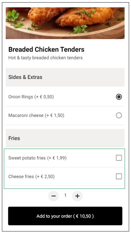Add to your order for € 10,50
Image resolution: width=131 pixels, height=234 pixels.
pyautogui.click(x=65, y=216)
